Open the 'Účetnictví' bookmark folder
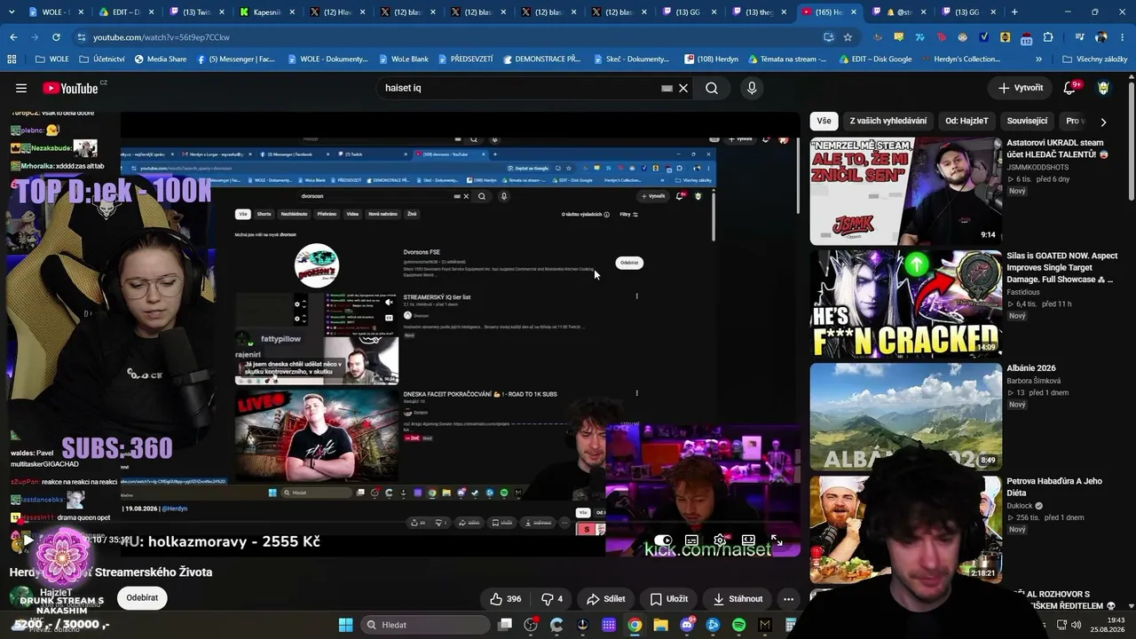 coord(102,59)
